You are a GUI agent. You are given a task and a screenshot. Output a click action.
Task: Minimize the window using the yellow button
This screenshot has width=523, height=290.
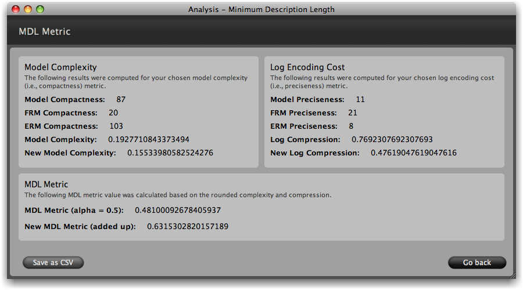pos(28,9)
